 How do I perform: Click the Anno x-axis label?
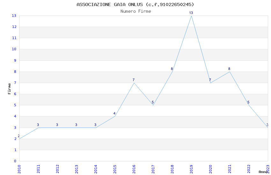pos(263,172)
